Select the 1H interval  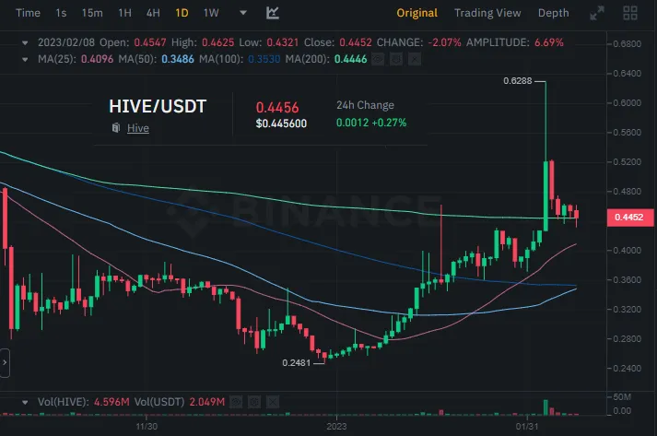click(125, 13)
